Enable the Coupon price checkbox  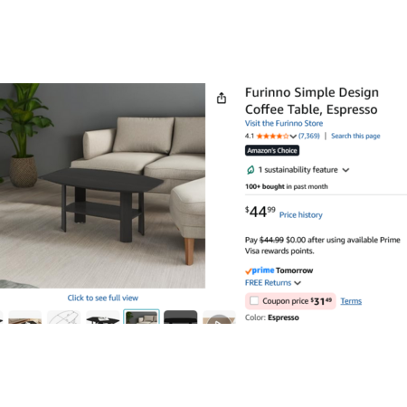tap(254, 300)
